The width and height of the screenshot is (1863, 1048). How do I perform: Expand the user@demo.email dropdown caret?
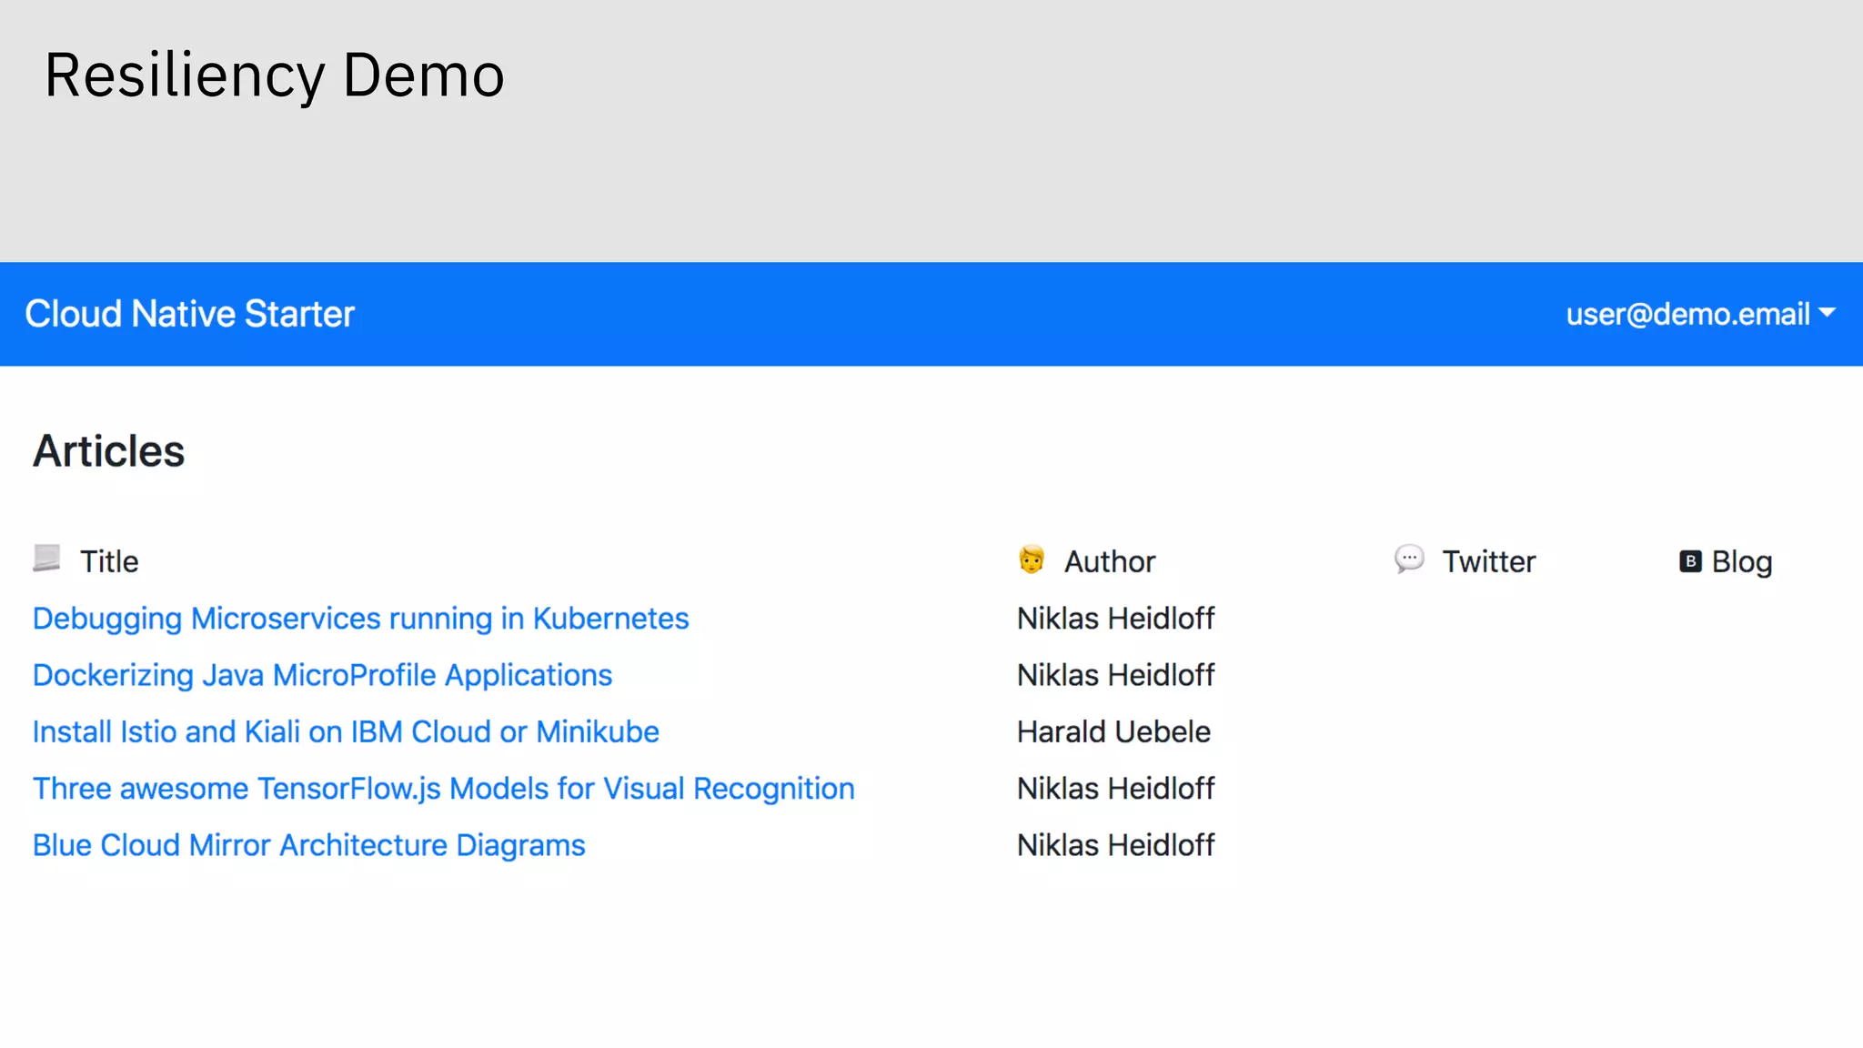click(1828, 313)
